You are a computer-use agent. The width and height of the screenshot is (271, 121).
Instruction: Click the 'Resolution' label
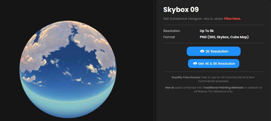pos(172,31)
